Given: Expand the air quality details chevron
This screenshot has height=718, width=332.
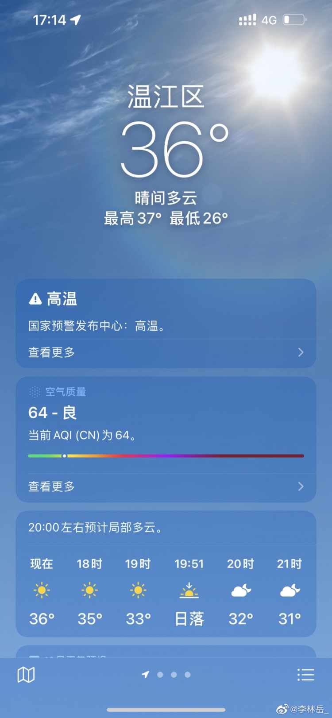Looking at the screenshot, I should (301, 486).
